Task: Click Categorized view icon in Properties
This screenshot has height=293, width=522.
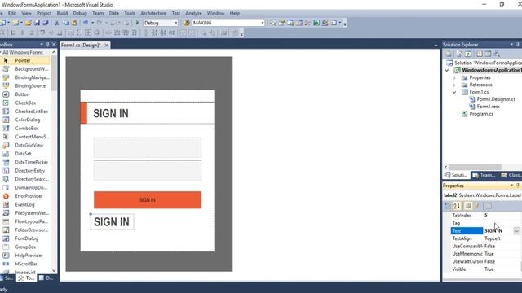Action: point(448,206)
